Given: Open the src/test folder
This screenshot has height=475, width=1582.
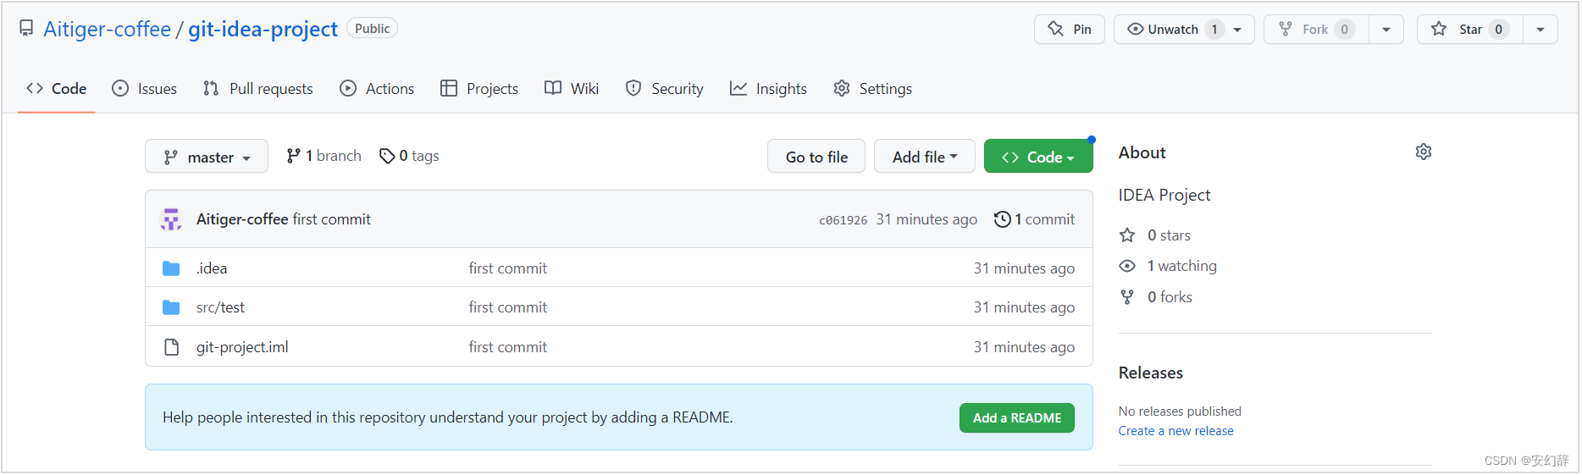Looking at the screenshot, I should pos(220,307).
